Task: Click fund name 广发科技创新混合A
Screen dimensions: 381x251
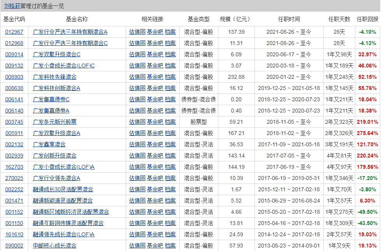Action: tap(56, 88)
